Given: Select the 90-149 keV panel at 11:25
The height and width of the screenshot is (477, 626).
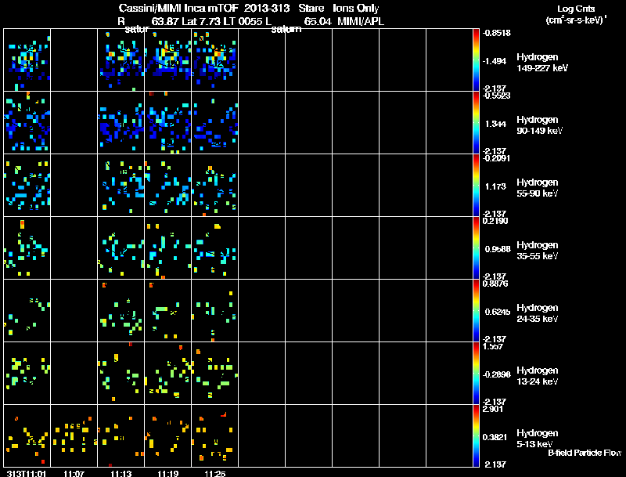Looking at the screenshot, I should [214, 123].
